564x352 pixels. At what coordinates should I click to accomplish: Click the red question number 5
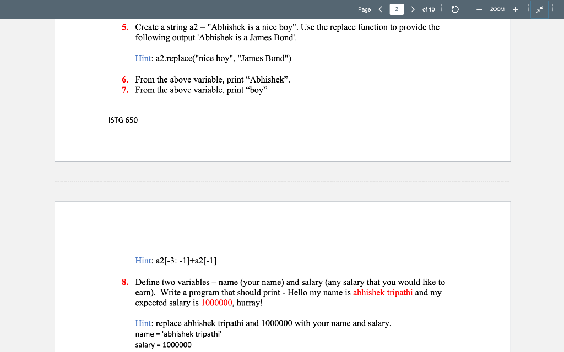coord(124,26)
